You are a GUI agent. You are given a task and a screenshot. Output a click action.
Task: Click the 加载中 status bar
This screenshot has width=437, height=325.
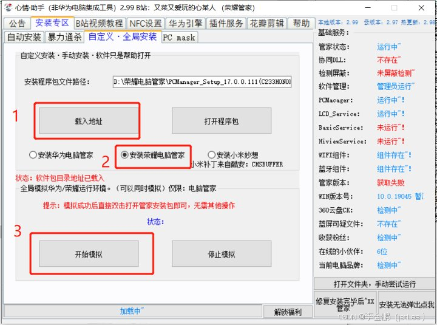click(x=132, y=311)
